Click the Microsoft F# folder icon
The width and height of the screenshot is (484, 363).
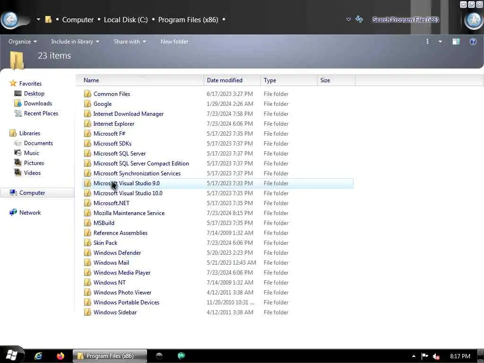click(87, 134)
